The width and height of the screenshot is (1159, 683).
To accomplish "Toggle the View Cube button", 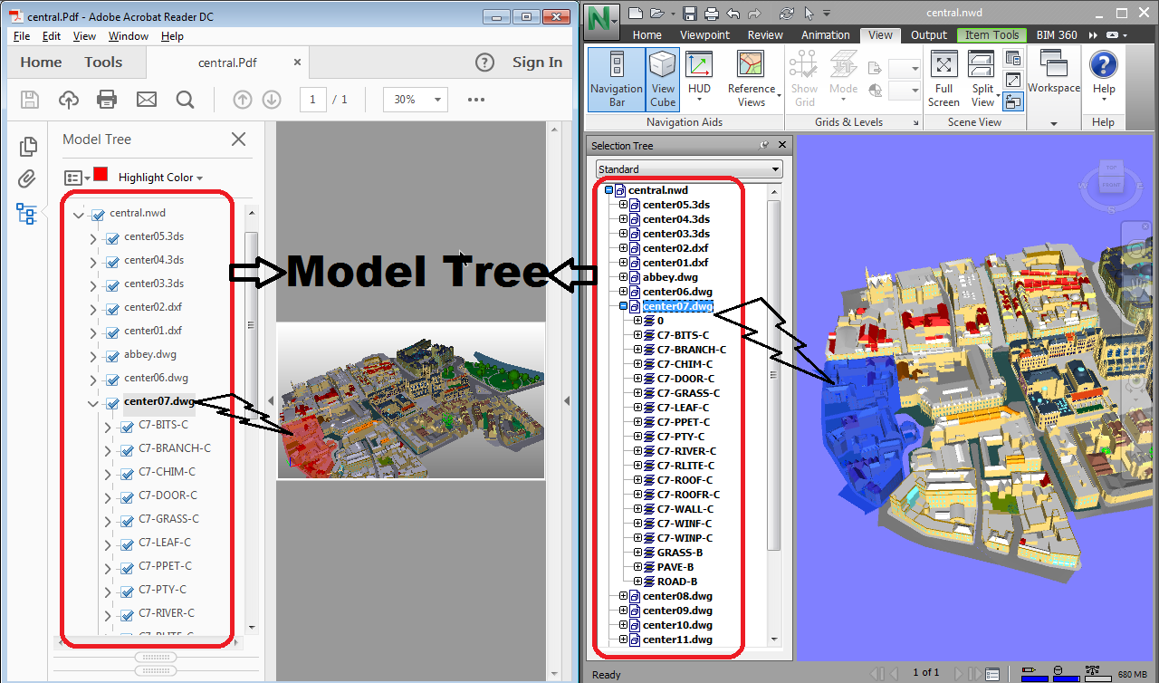I will (663, 79).
